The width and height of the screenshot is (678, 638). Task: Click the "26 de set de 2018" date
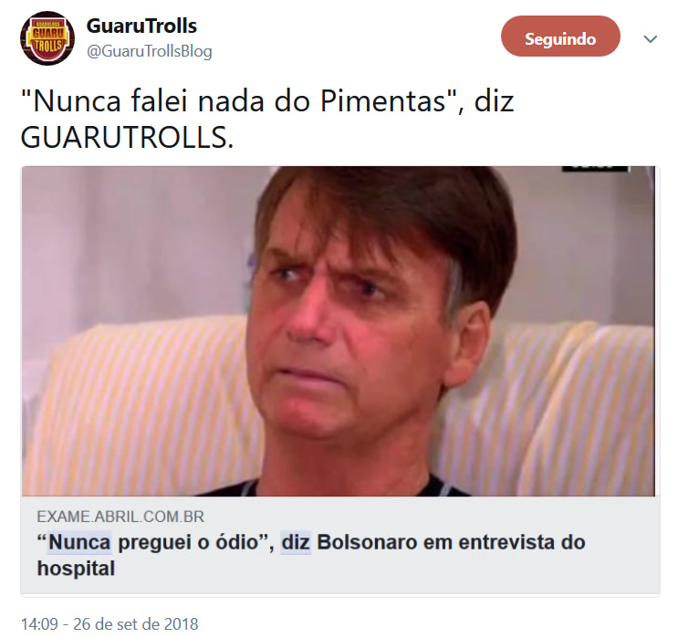[x=136, y=624]
